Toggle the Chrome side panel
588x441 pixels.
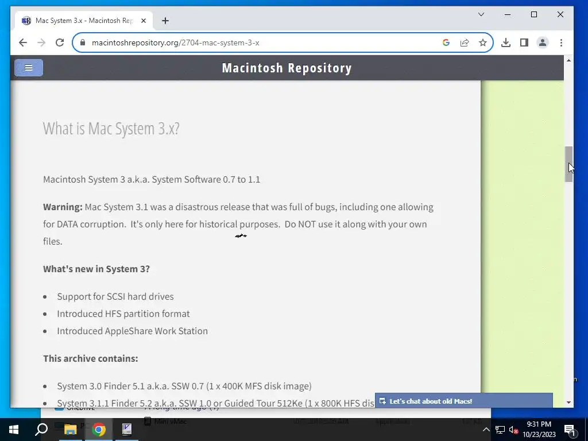[x=524, y=42]
